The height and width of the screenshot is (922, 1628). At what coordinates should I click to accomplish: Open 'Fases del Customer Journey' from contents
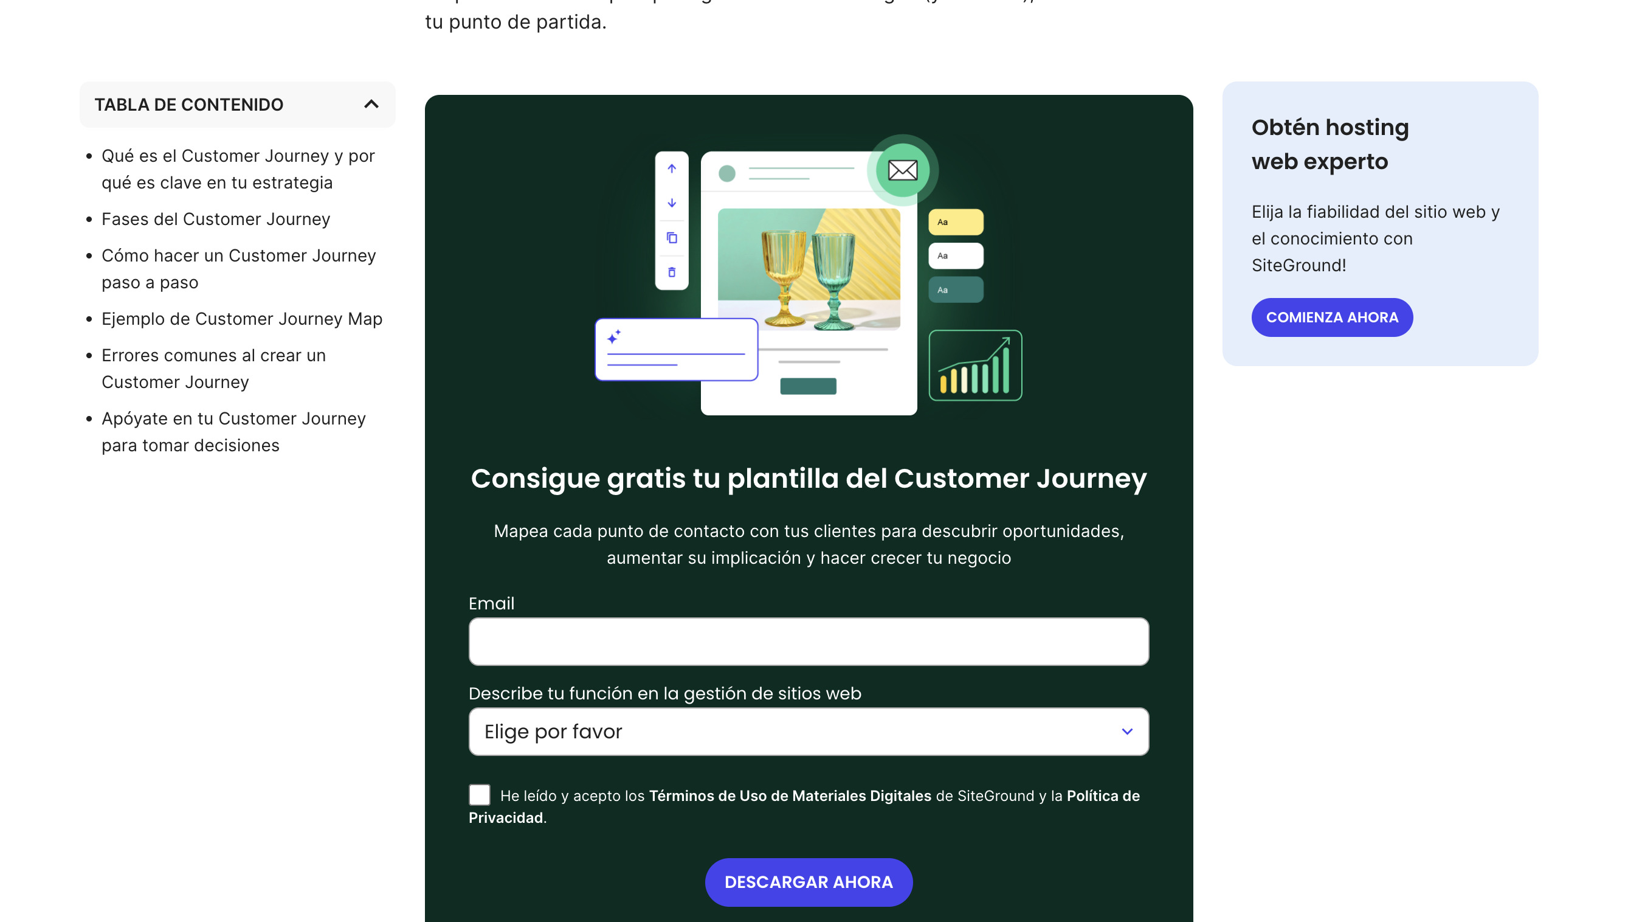point(215,219)
